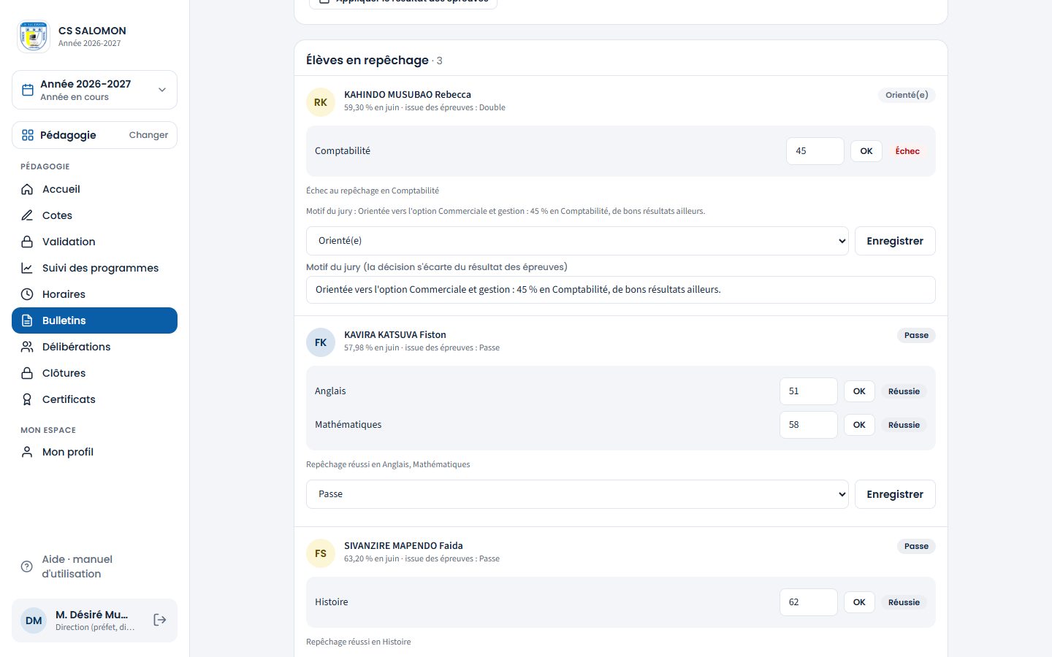This screenshot has height=657, width=1052.
Task: Click Changer to switch module
Action: pos(148,135)
